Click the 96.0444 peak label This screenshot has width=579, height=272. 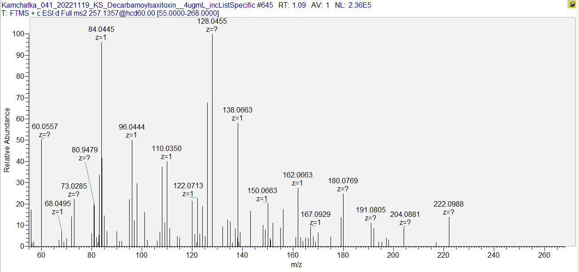click(x=131, y=127)
